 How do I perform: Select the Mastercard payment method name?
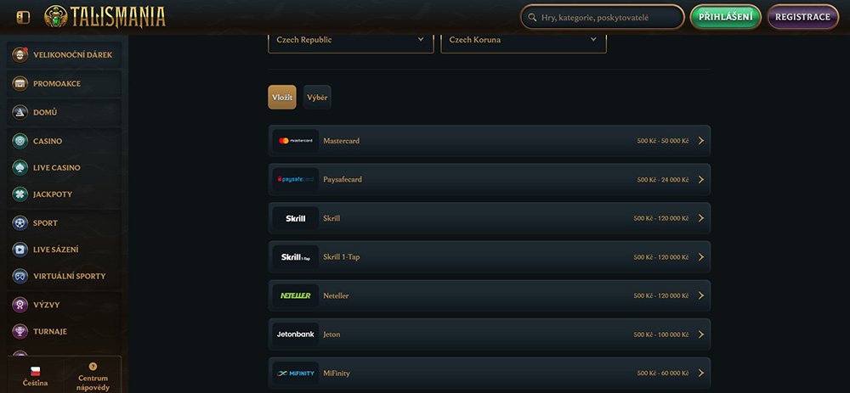click(342, 141)
